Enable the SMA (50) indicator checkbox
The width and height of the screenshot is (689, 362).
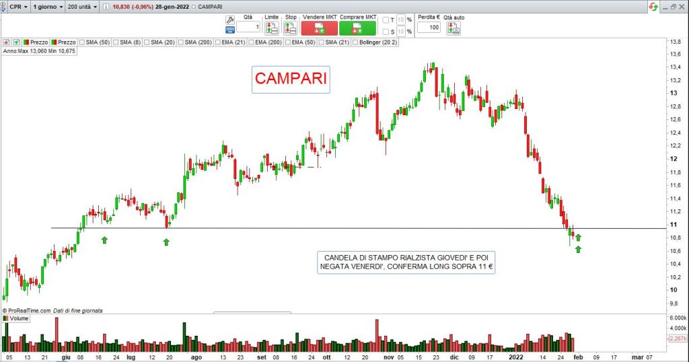coord(82,42)
